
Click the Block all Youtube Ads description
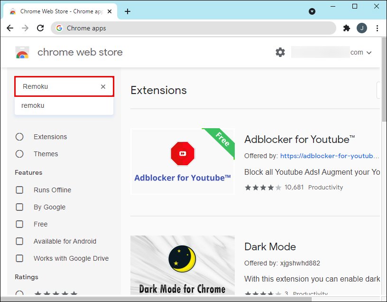312,172
